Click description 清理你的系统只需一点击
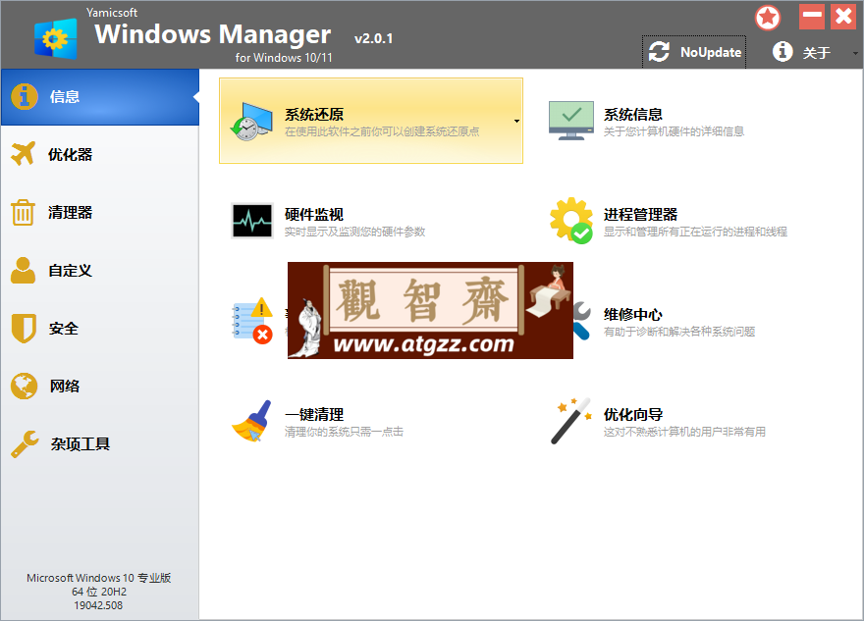This screenshot has height=621, width=864. pyautogui.click(x=344, y=433)
